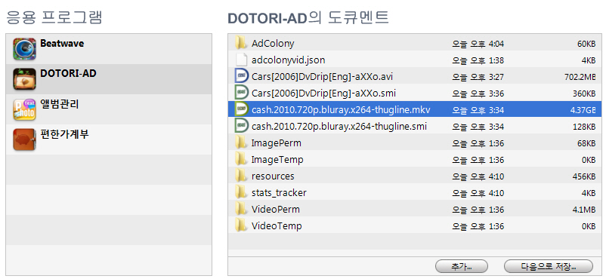Viewport: 606px width, 279px height.
Task: Click the resources folder icon
Action: point(241,176)
